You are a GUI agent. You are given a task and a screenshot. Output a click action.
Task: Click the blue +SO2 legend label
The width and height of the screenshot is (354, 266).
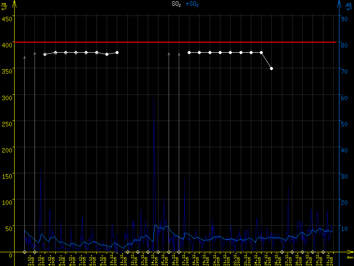[192, 4]
